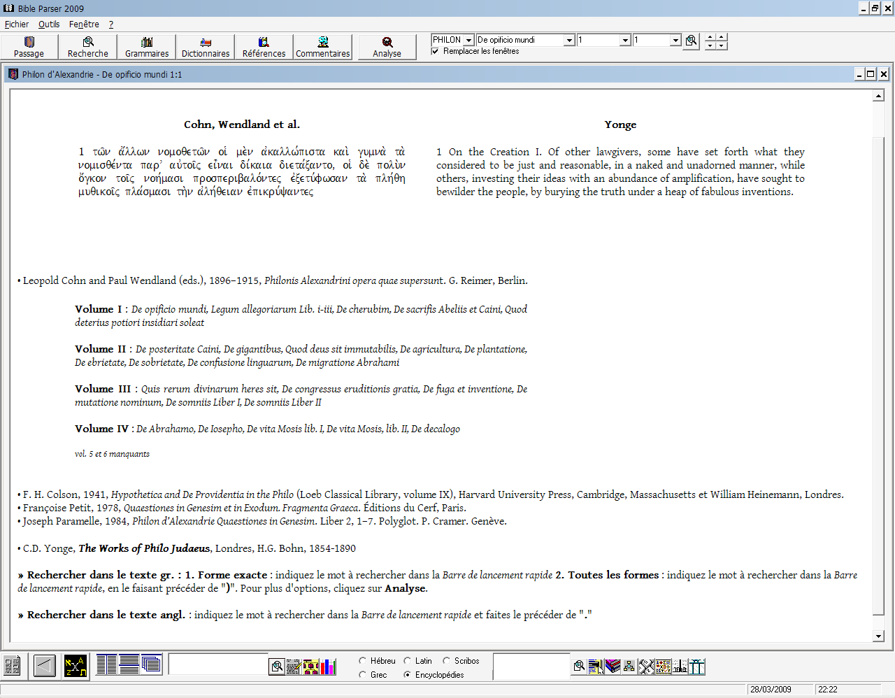The image size is (895, 698).
Task: Click the text-with-cursor icon in bottom bar
Action: [596, 667]
